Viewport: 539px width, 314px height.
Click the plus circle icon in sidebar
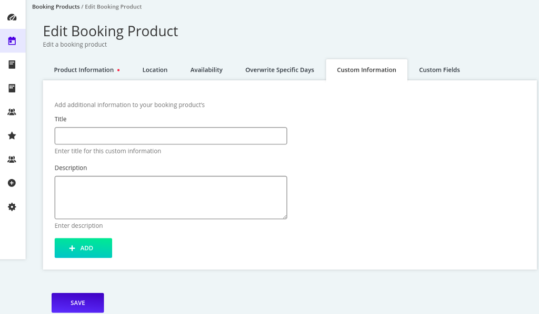tap(12, 183)
